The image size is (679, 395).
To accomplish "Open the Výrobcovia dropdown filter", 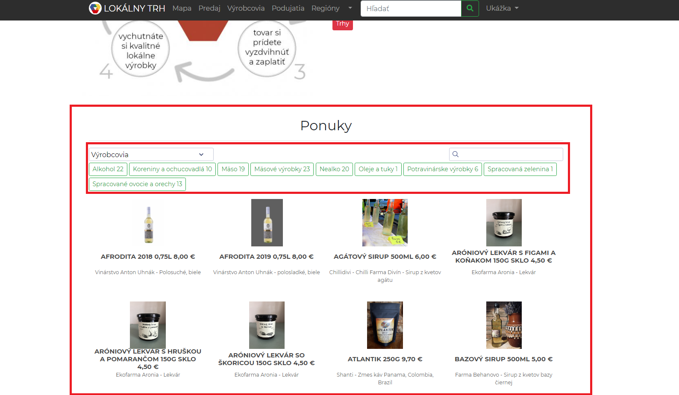I will click(x=151, y=155).
